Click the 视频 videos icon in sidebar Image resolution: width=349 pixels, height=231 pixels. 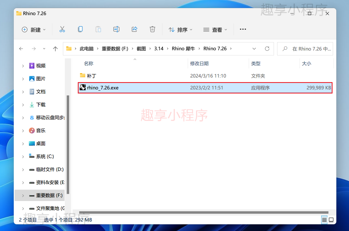click(32, 65)
